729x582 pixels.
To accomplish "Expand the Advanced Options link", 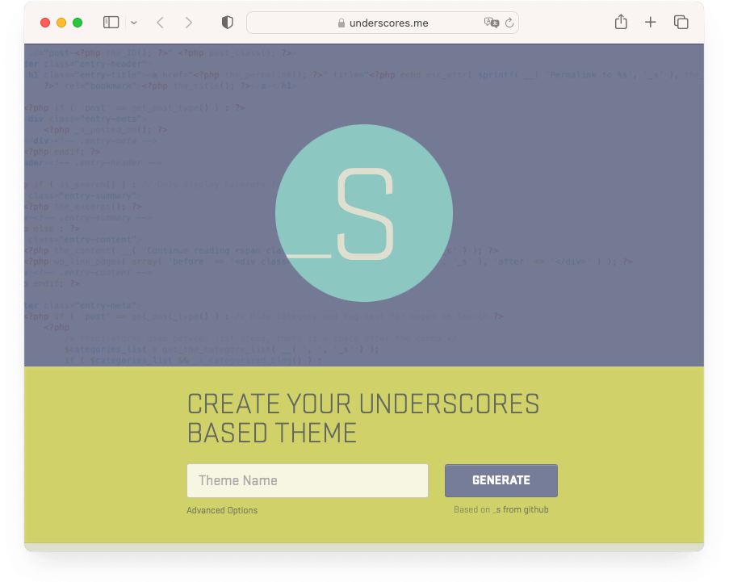I will (222, 510).
